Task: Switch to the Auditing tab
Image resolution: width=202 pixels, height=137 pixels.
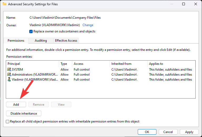Action: coord(41,41)
